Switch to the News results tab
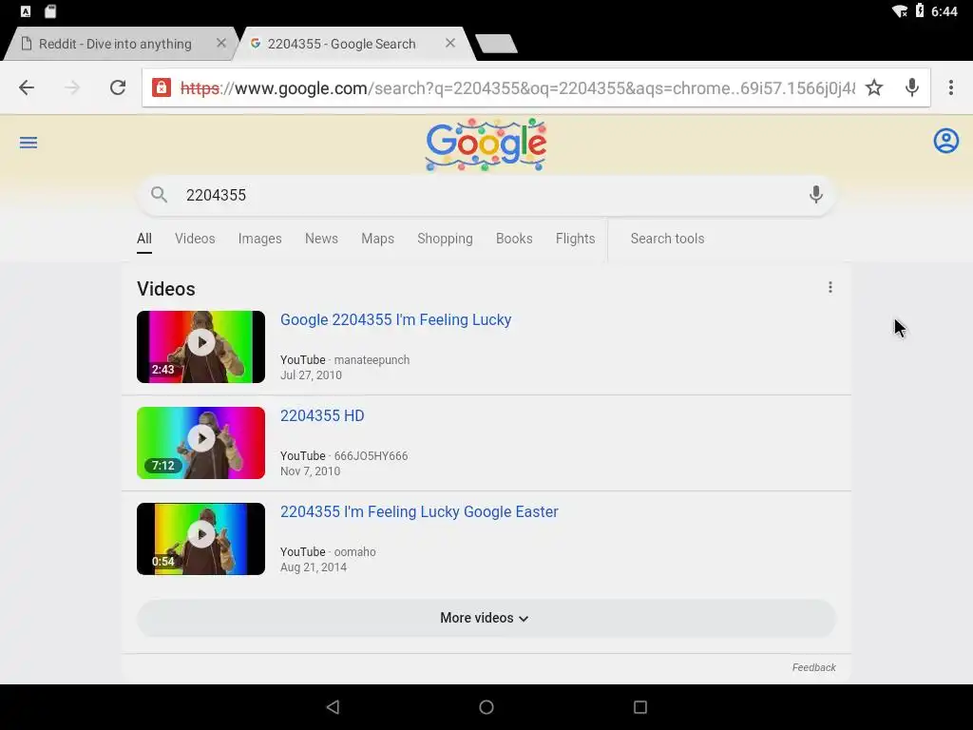This screenshot has width=973, height=730. (321, 239)
